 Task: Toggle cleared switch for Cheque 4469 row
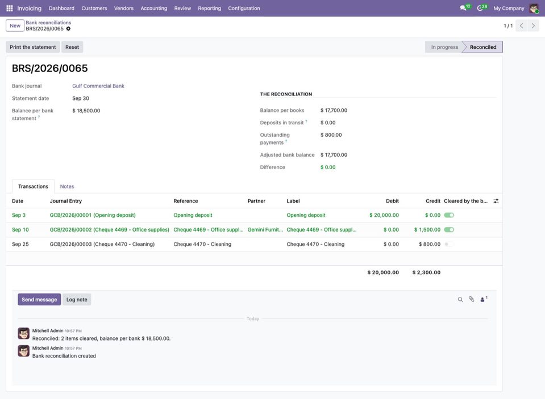coord(449,230)
